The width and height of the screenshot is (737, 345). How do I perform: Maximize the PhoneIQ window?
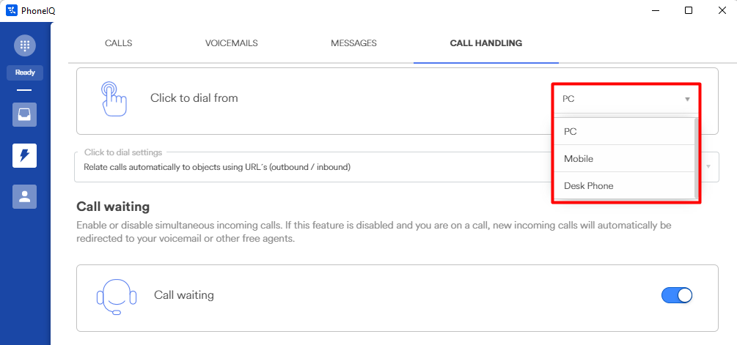[689, 10]
